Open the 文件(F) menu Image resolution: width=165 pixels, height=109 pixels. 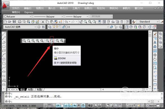16,8
